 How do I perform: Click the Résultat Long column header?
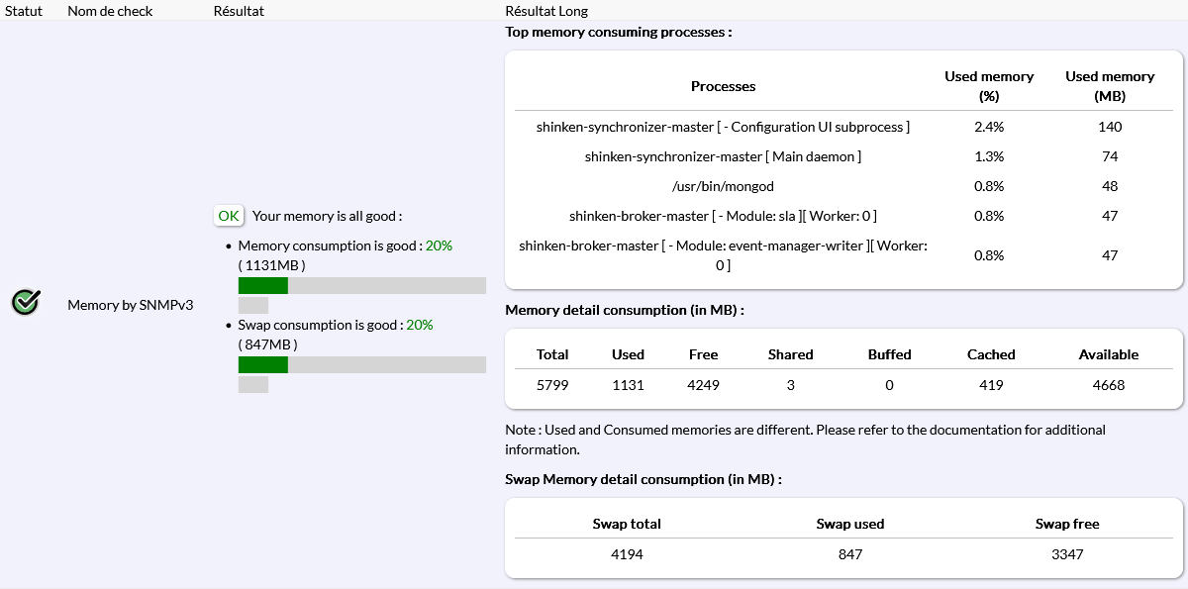click(x=546, y=11)
